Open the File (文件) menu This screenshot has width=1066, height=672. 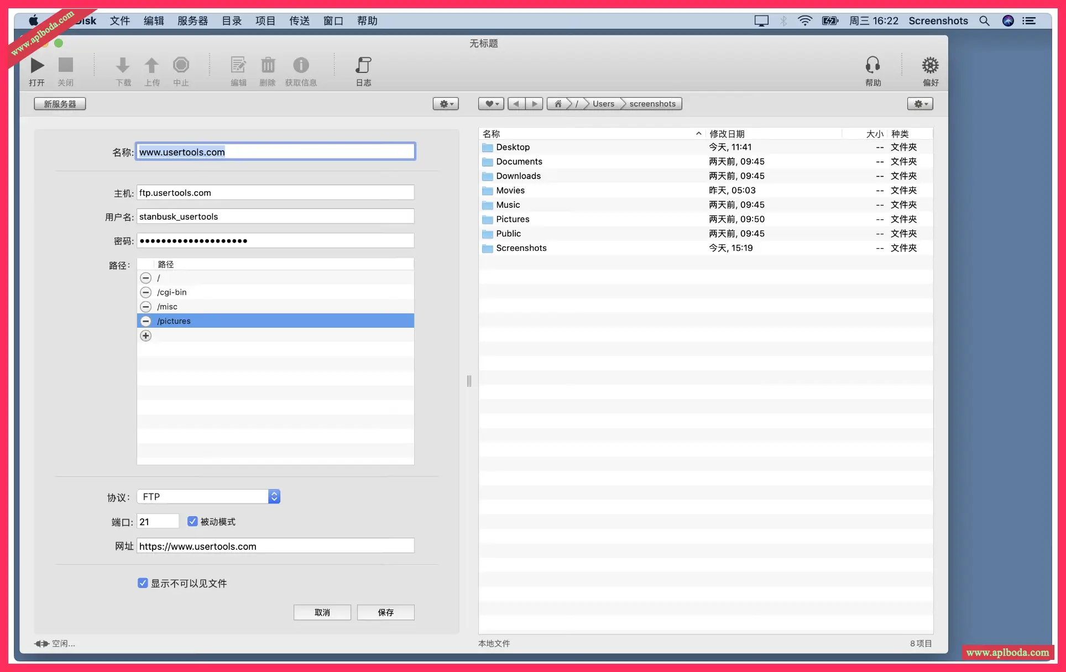[119, 21]
